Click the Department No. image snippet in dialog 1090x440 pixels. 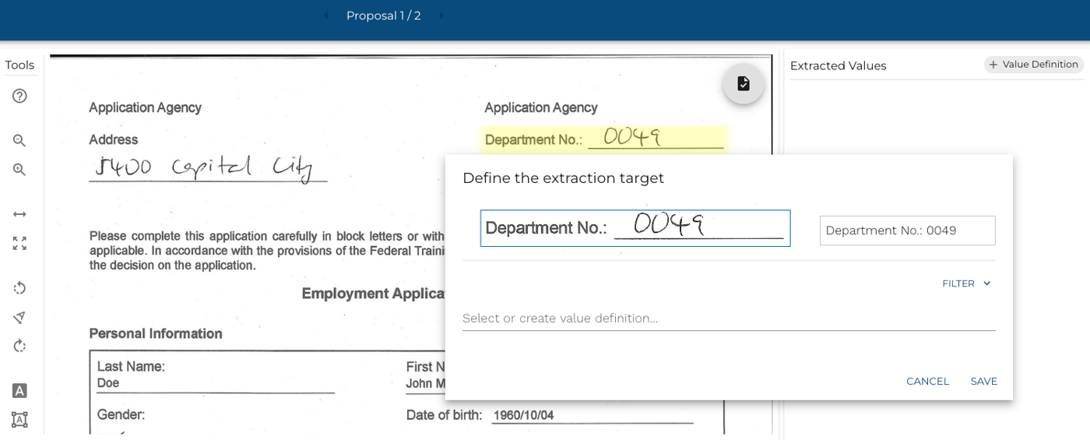click(x=635, y=228)
